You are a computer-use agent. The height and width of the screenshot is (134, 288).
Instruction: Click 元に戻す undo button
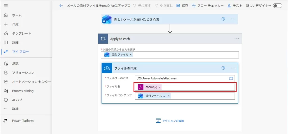pos(142,6)
